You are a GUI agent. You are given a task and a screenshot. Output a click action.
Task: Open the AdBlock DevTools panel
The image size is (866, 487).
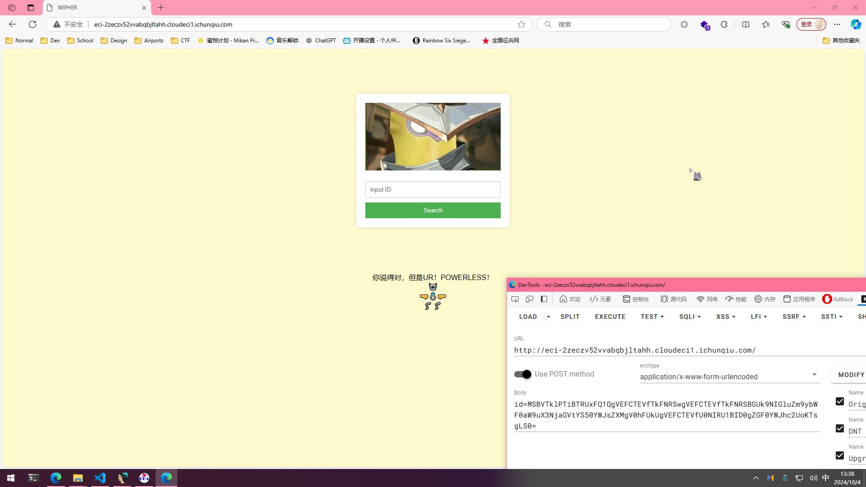pos(838,299)
